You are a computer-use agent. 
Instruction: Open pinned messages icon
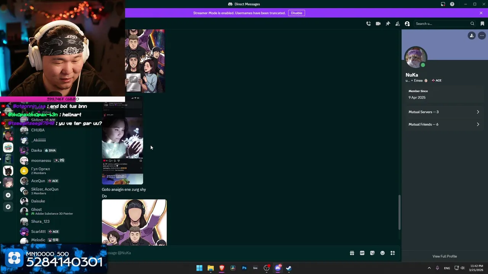click(388, 24)
